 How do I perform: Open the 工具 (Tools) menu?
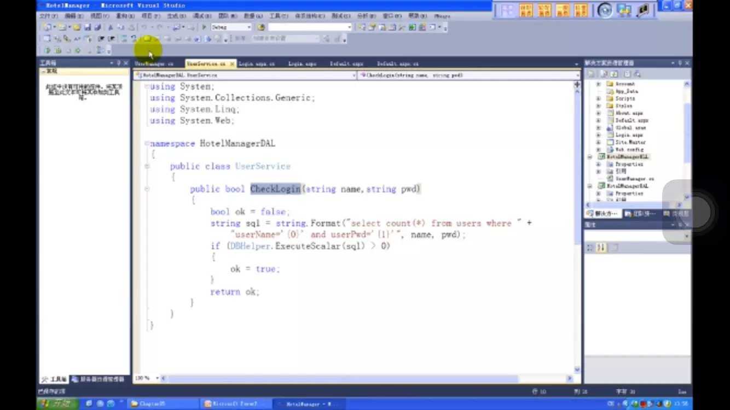(279, 16)
